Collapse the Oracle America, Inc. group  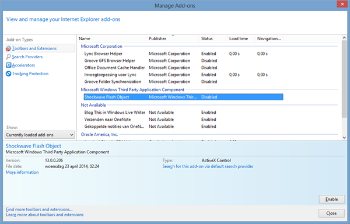[99, 134]
